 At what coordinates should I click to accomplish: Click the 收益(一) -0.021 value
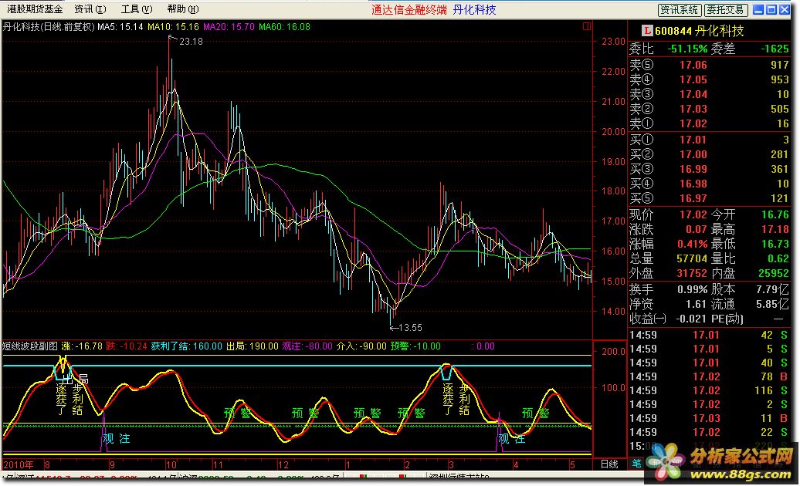692,319
